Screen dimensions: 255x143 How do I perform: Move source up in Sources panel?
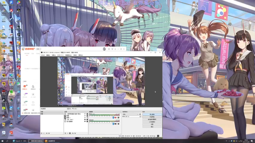coord(73,133)
